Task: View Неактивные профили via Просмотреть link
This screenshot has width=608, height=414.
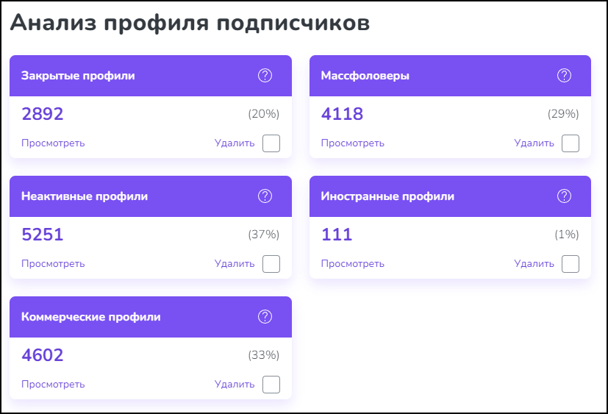Action: pos(53,264)
